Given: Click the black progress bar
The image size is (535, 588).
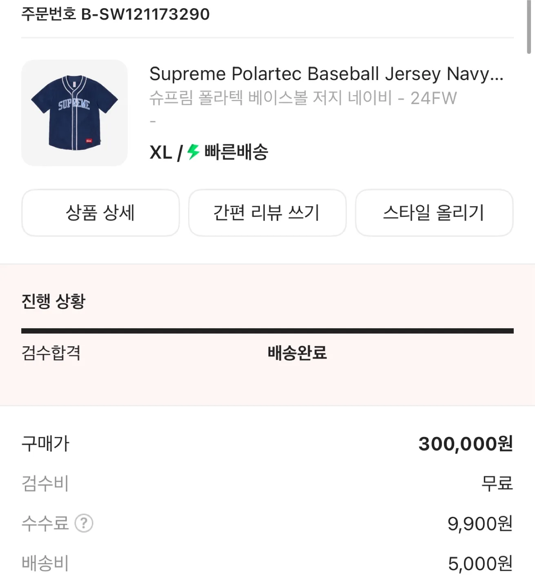Looking at the screenshot, I should [267, 331].
